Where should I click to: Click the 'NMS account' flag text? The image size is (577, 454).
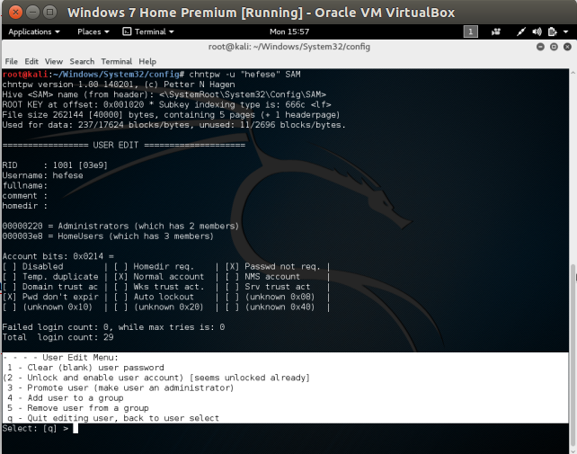(x=272, y=277)
